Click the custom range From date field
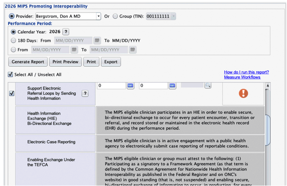This screenshot has height=186, width=287. pyautogui.click(x=50, y=50)
